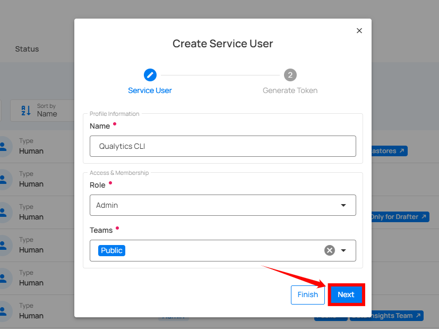The image size is (439, 329).
Task: Click the user avatar in the bottom row
Action: coord(4,311)
